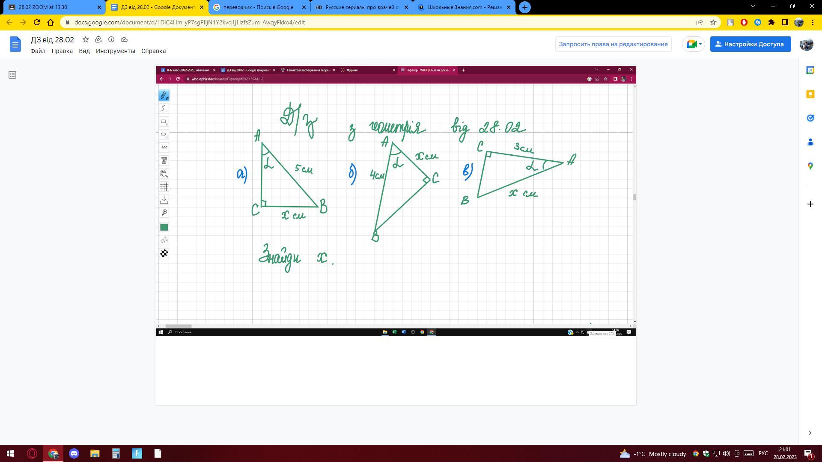Screen dimensions: 822x462
Task: Click the Настройки Доступа button
Action: coord(750,44)
